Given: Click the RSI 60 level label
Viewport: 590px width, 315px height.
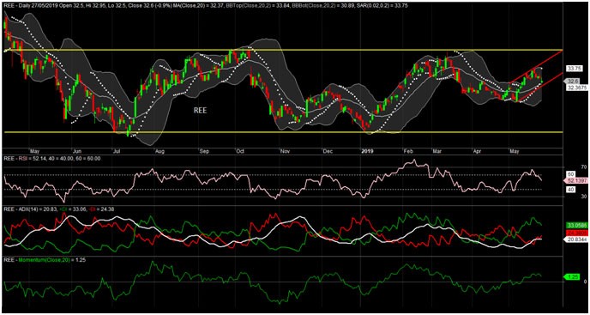Looking at the screenshot, I should tap(570, 174).
